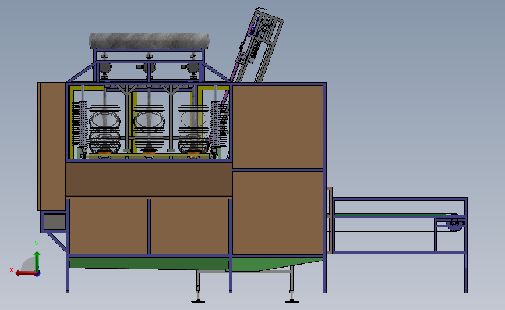Image resolution: width=505 pixels, height=310 pixels.
Task: Select the lower-middle brown door panel
Action: (x=190, y=226)
